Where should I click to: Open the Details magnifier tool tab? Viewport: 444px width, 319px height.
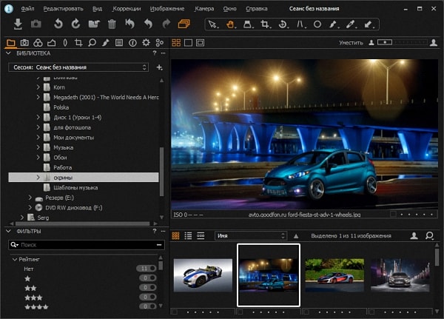[x=92, y=43]
